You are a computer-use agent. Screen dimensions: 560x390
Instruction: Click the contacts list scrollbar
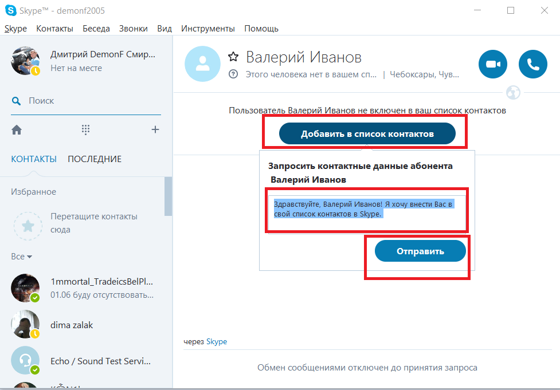tap(168, 196)
